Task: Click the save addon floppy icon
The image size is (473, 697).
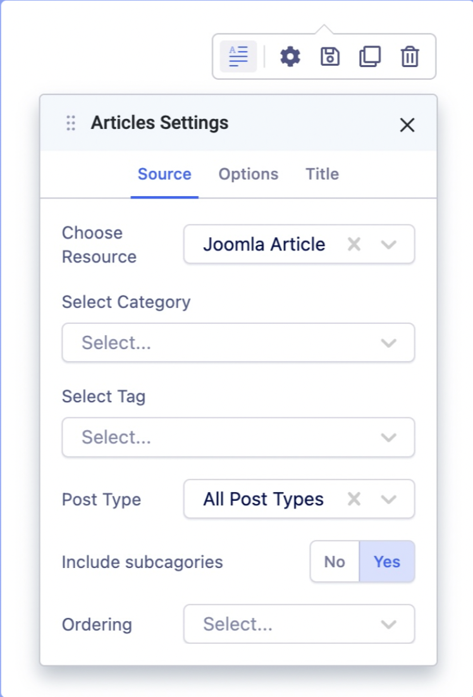Action: (x=330, y=56)
